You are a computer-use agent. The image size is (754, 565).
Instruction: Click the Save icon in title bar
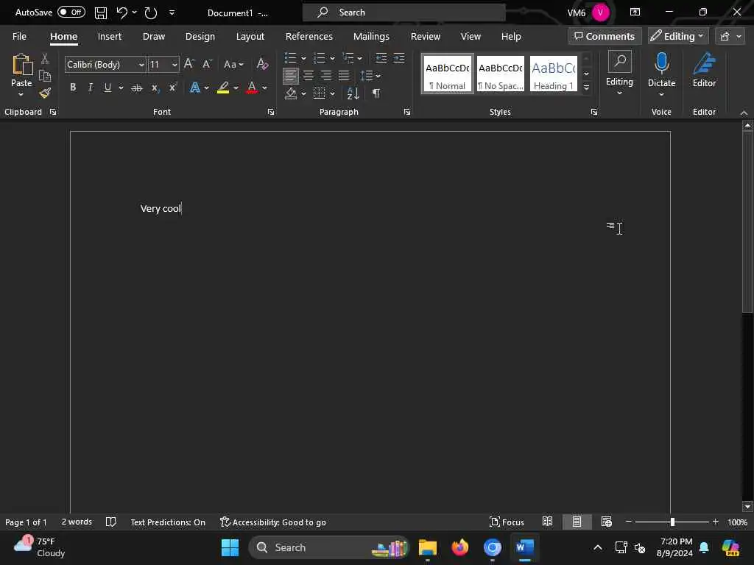click(100, 13)
